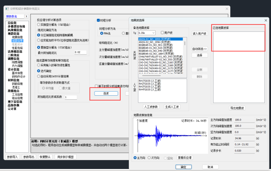The width and height of the screenshot is (271, 171).
Task: Select ANZA-02_NO_1956 natural wave entry
Action: coord(154,42)
